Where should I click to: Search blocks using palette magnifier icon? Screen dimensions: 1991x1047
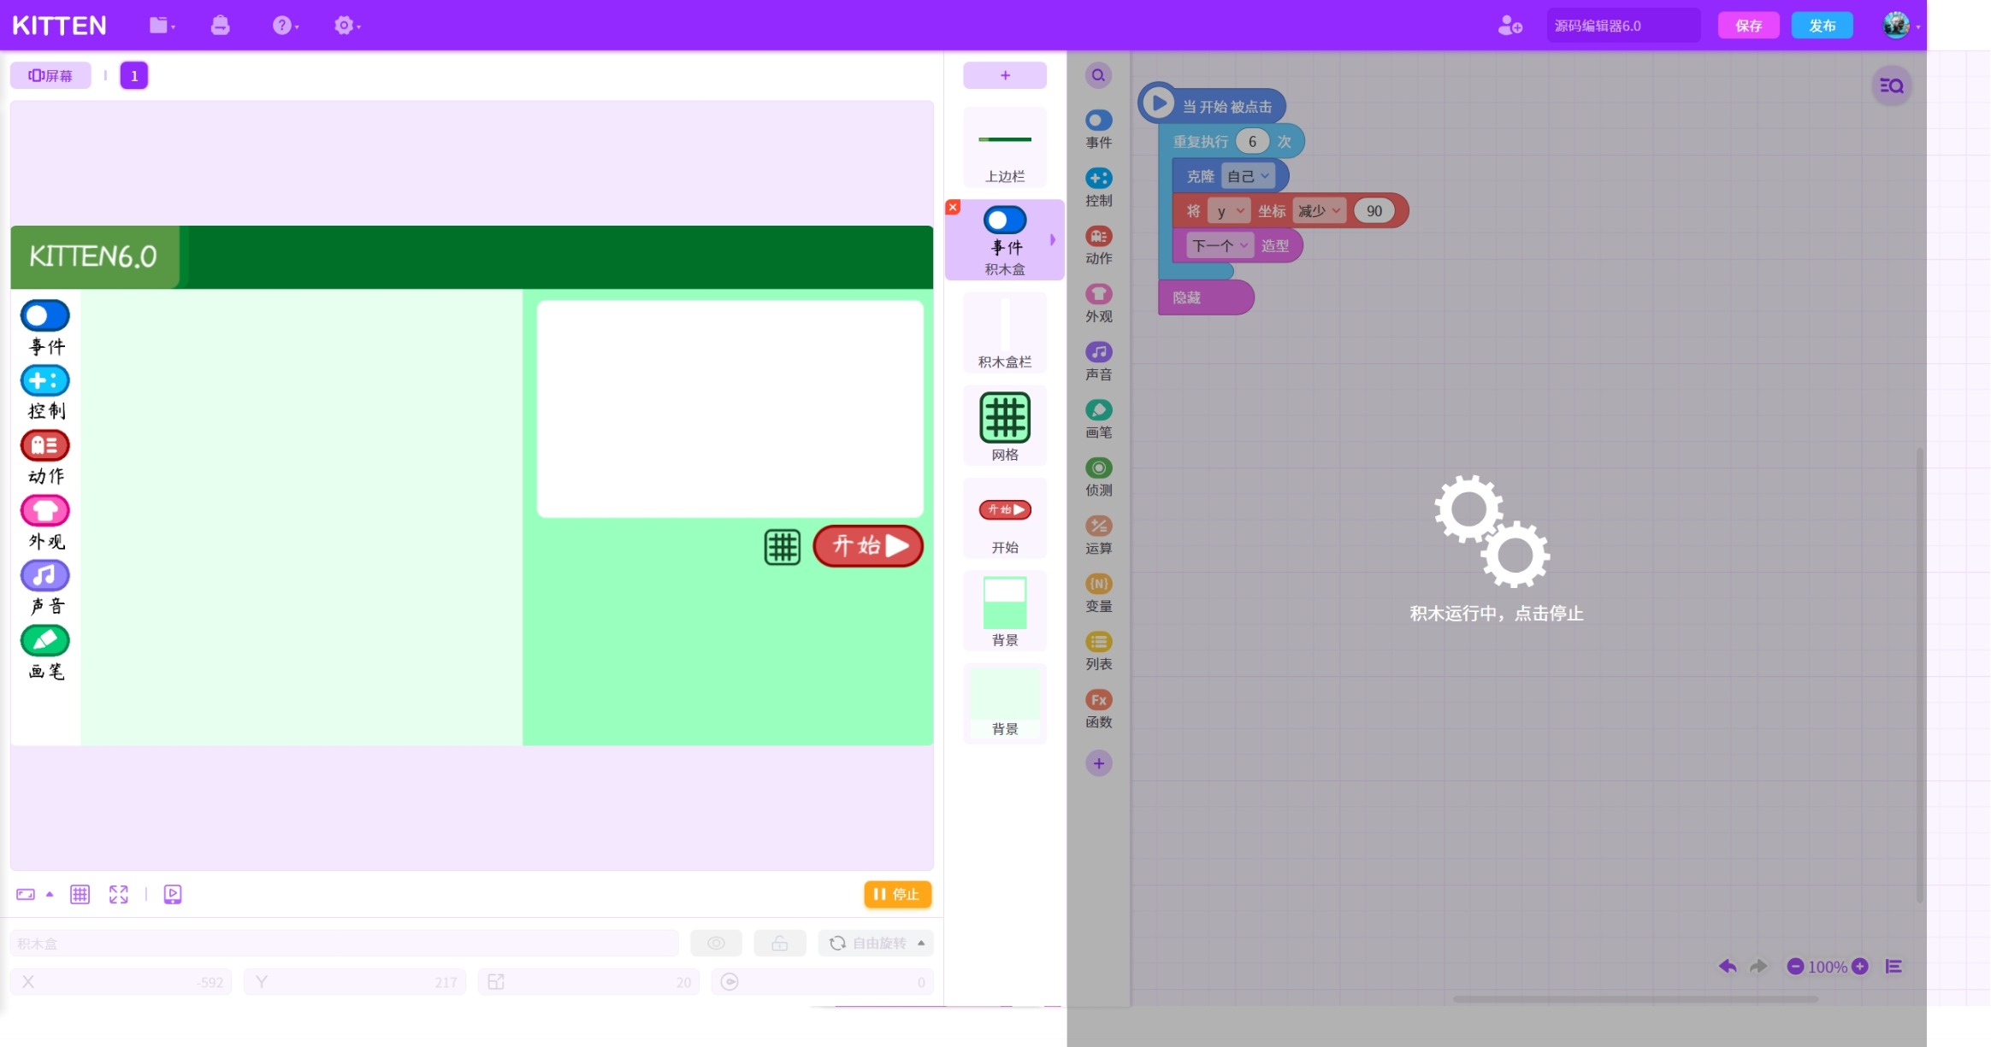1099,75
